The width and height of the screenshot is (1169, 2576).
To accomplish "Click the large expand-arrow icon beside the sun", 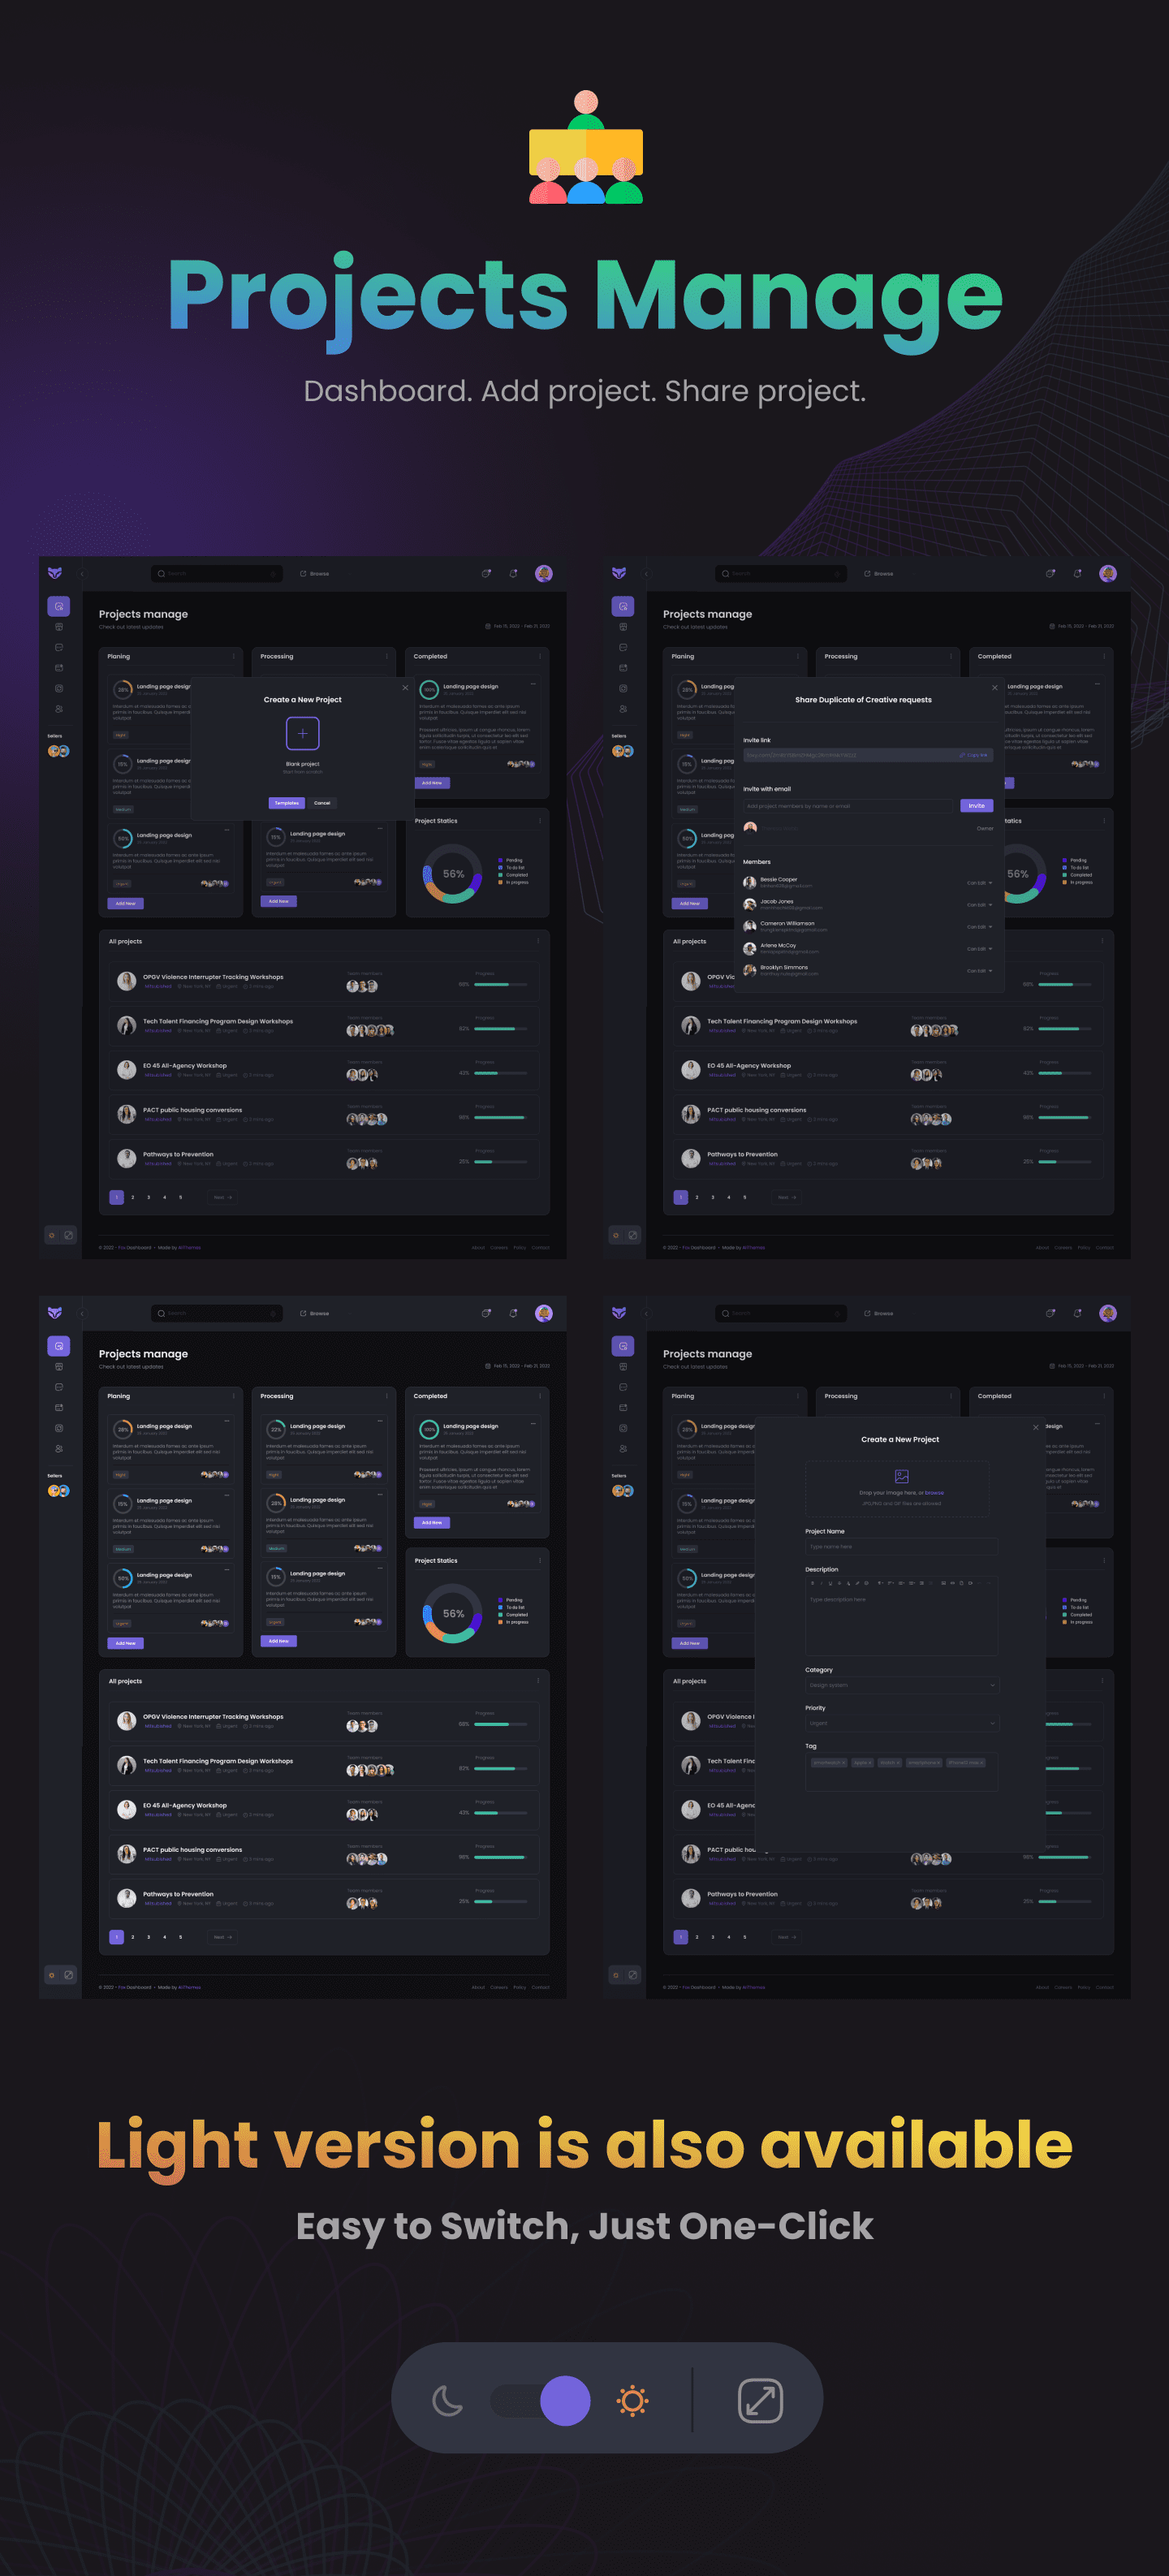I will (x=760, y=2401).
